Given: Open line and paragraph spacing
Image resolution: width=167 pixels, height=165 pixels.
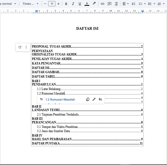Looking at the screenshot, I should (133, 4).
